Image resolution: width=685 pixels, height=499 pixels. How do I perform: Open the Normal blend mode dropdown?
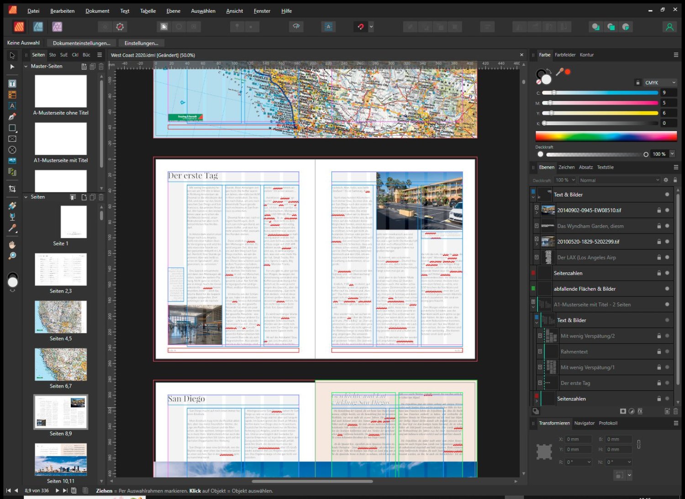coord(619,180)
